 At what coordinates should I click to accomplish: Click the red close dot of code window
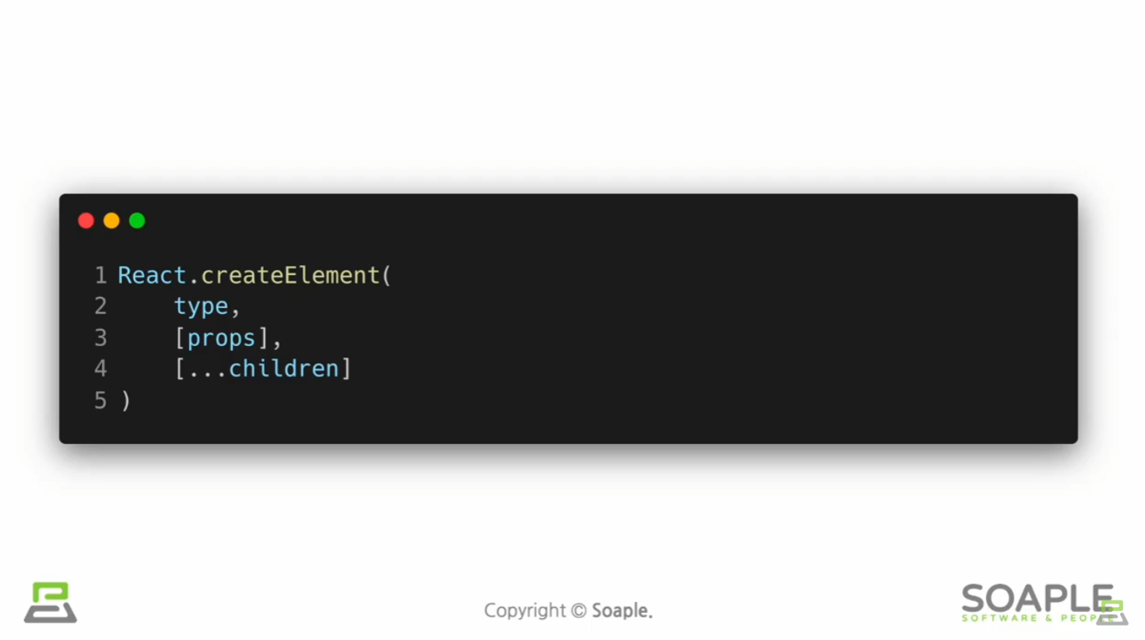coord(86,221)
